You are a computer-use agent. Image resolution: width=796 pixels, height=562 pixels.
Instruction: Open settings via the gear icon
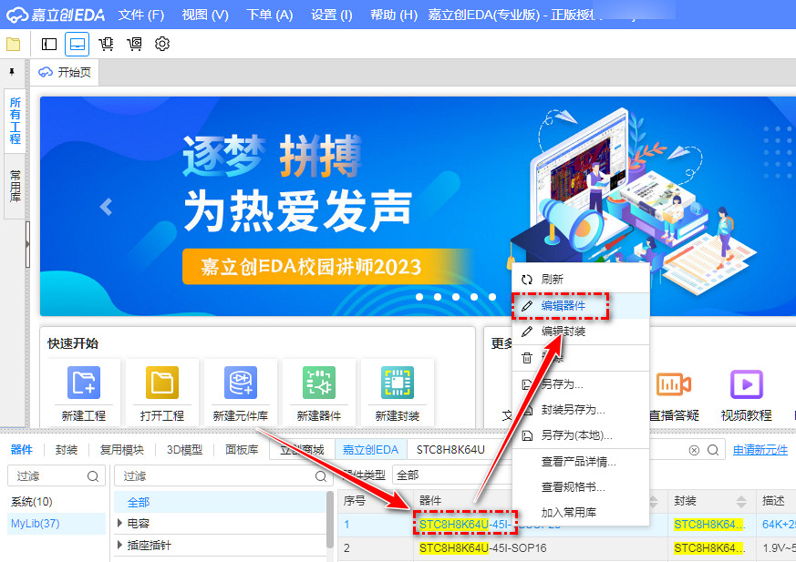[162, 44]
